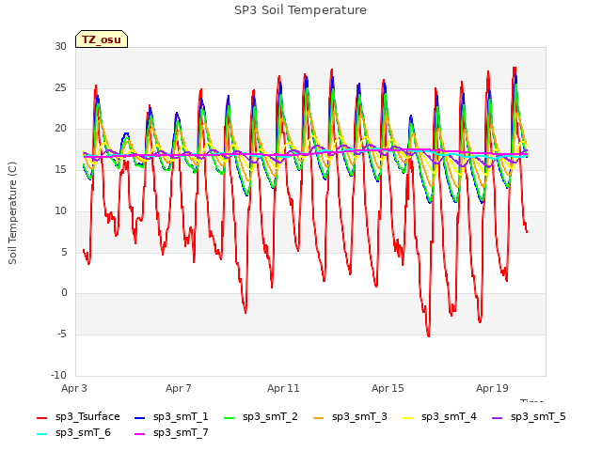Screen dimensions: 602x451
Task: Toggle sp3_smT_3 series in legend
Action: pyautogui.click(x=350, y=416)
